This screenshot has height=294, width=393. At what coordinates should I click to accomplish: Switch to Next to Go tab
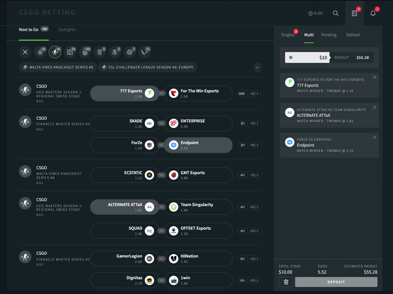tap(33, 30)
